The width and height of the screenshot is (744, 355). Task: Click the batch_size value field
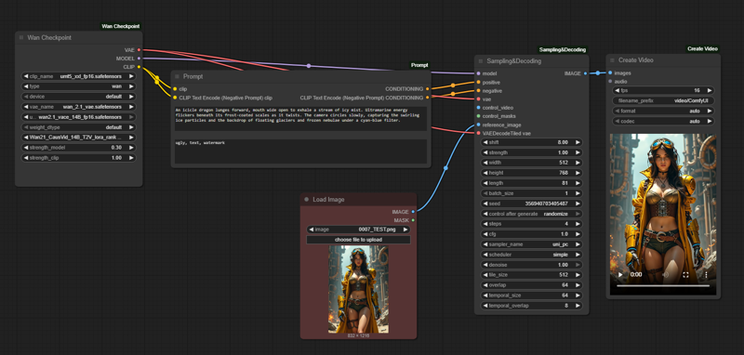531,193
